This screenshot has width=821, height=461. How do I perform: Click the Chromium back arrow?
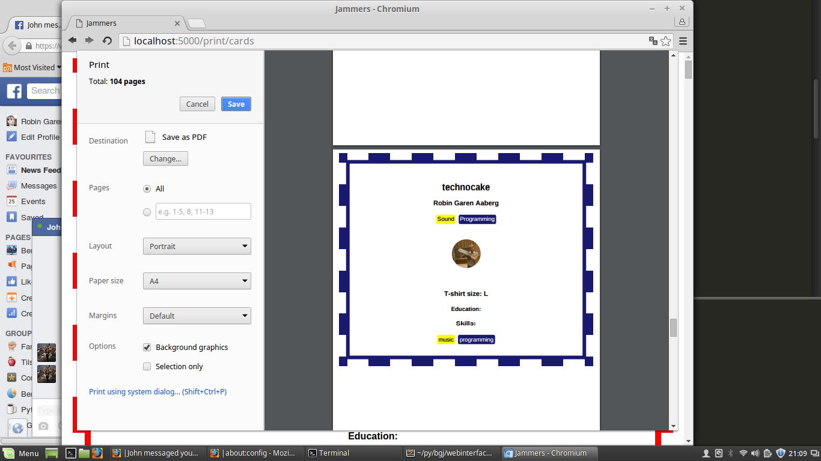pos(72,40)
